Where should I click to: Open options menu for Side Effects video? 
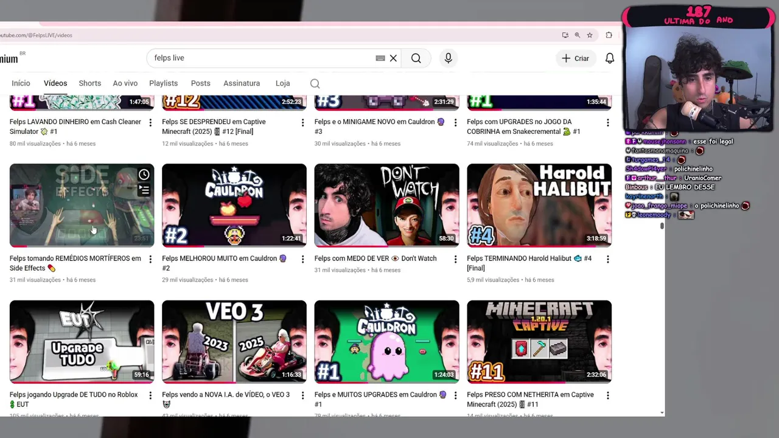[150, 259]
